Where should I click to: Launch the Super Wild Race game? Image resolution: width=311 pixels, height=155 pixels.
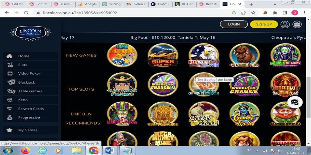[x=163, y=55]
